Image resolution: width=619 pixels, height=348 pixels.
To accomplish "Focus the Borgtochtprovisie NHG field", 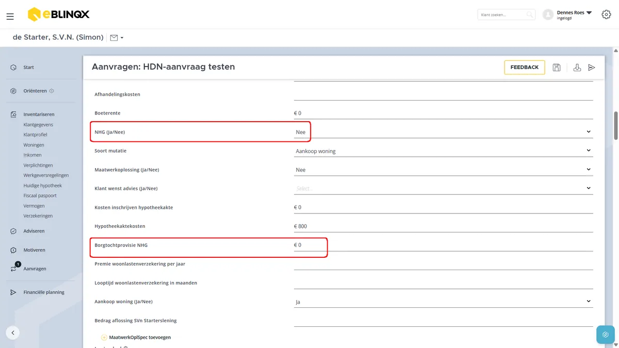I will 443,245.
